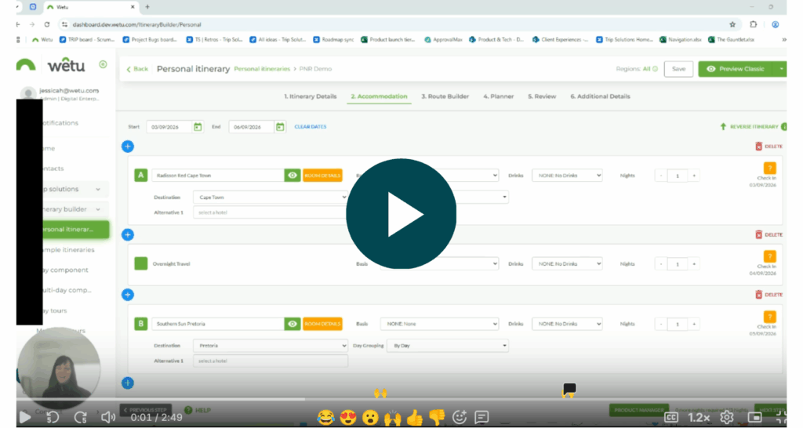The height and width of the screenshot is (428, 803).
Task: React with the thumbs up emoji
Action: pos(415,417)
